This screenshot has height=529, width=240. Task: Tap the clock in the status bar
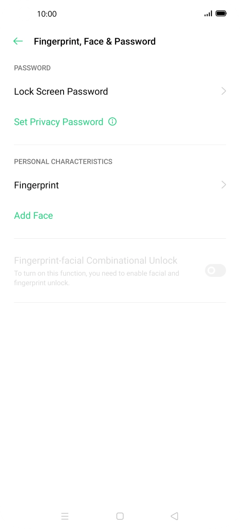point(47,14)
